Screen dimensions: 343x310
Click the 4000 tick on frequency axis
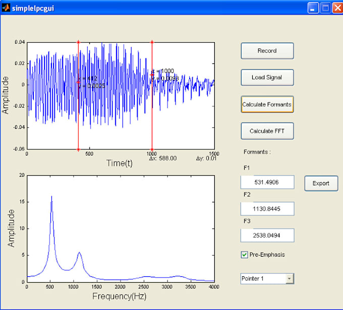coord(214,287)
